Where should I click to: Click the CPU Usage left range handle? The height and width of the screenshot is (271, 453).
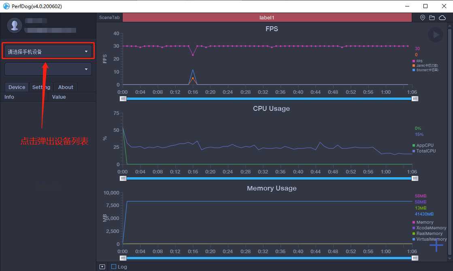[x=123, y=178]
